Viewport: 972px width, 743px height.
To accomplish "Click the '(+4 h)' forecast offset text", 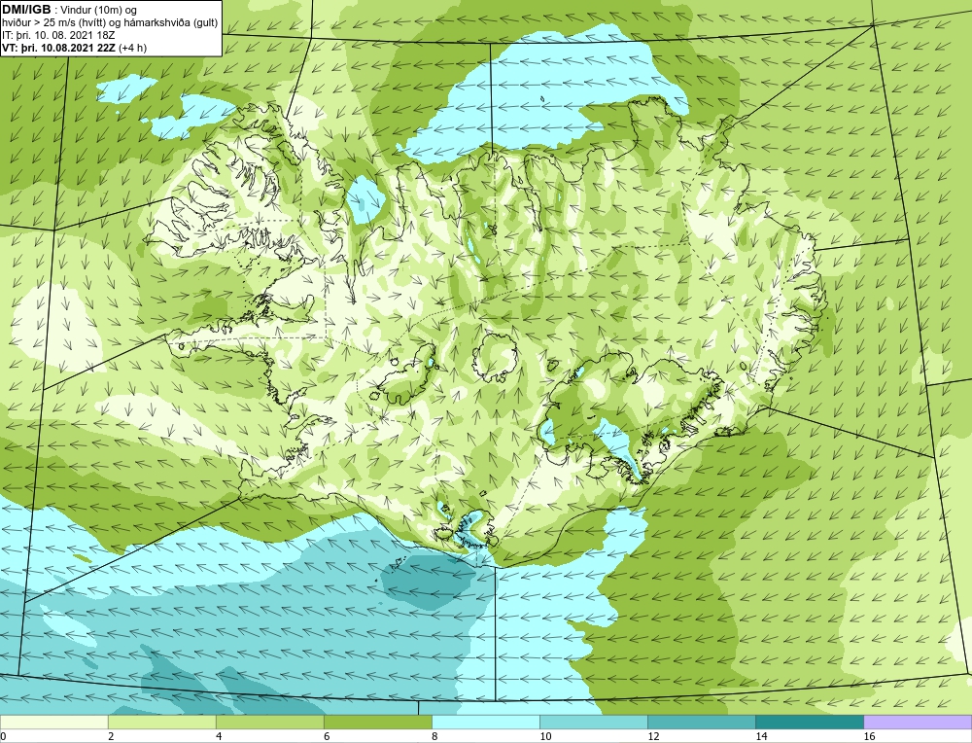I will pos(132,48).
